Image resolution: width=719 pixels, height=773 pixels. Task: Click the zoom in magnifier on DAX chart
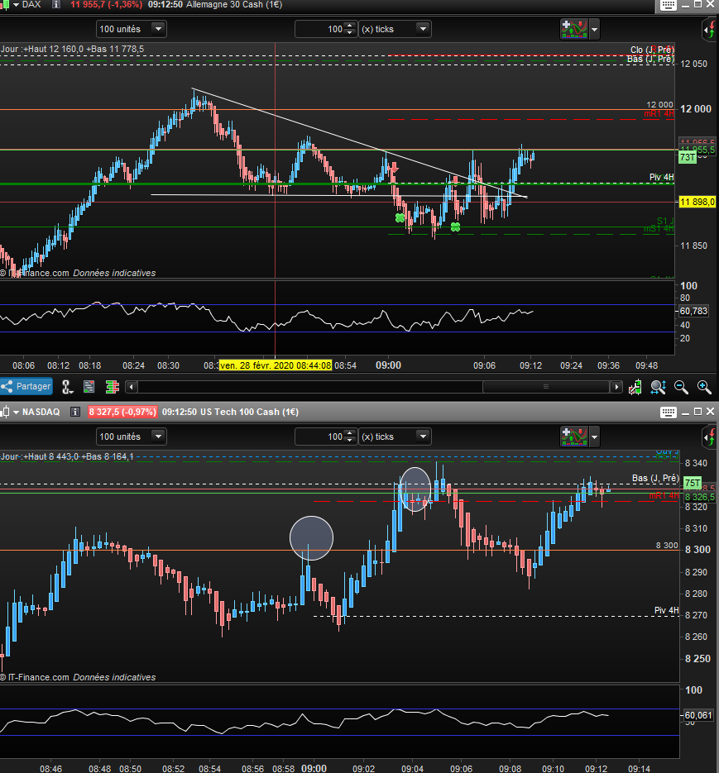click(703, 386)
